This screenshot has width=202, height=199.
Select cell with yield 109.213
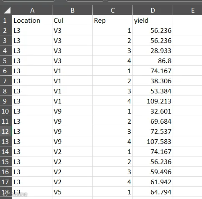153,101
